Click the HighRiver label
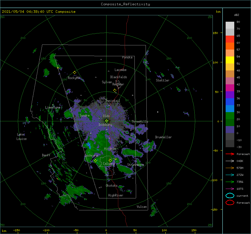251x234 pixels. [x=115, y=195]
